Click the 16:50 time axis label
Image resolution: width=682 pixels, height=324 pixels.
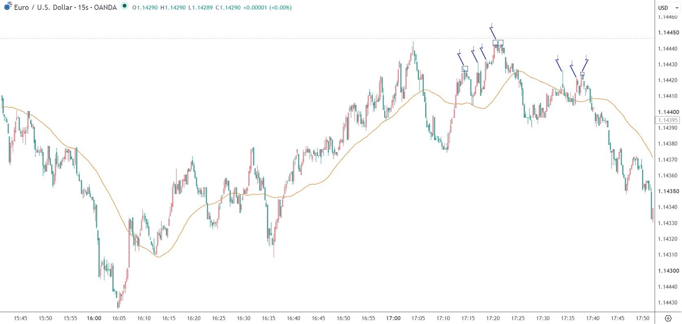(343, 318)
